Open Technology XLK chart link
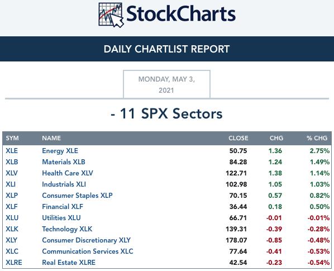This screenshot has width=334, height=271. point(67,229)
